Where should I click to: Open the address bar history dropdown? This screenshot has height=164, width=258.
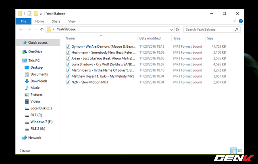[x=171, y=29]
